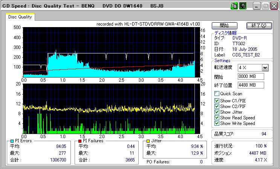Viewport: 280px width, 169px height.
Task: Open the 4 X transfer speed dropdown
Action: click(265, 67)
